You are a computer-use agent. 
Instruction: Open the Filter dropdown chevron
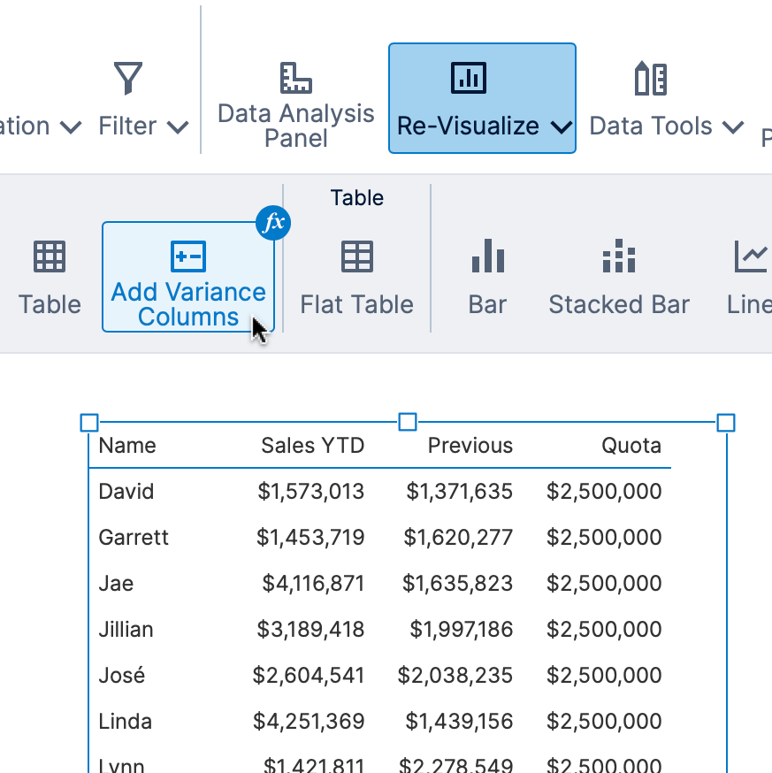point(181,126)
